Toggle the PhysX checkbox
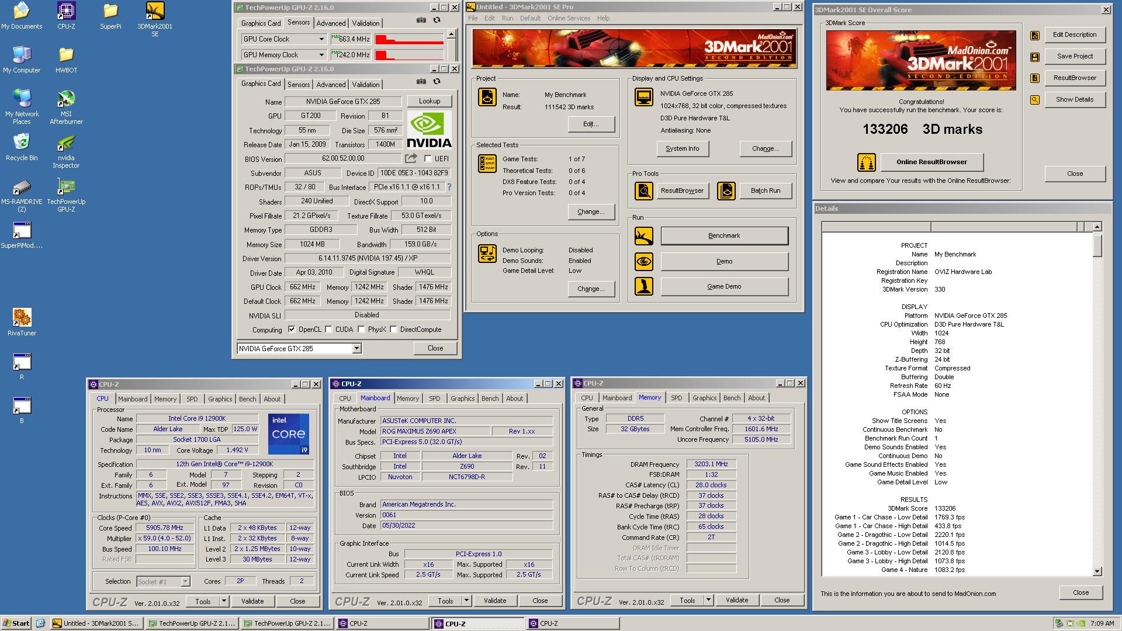1122x631 pixels. point(362,330)
